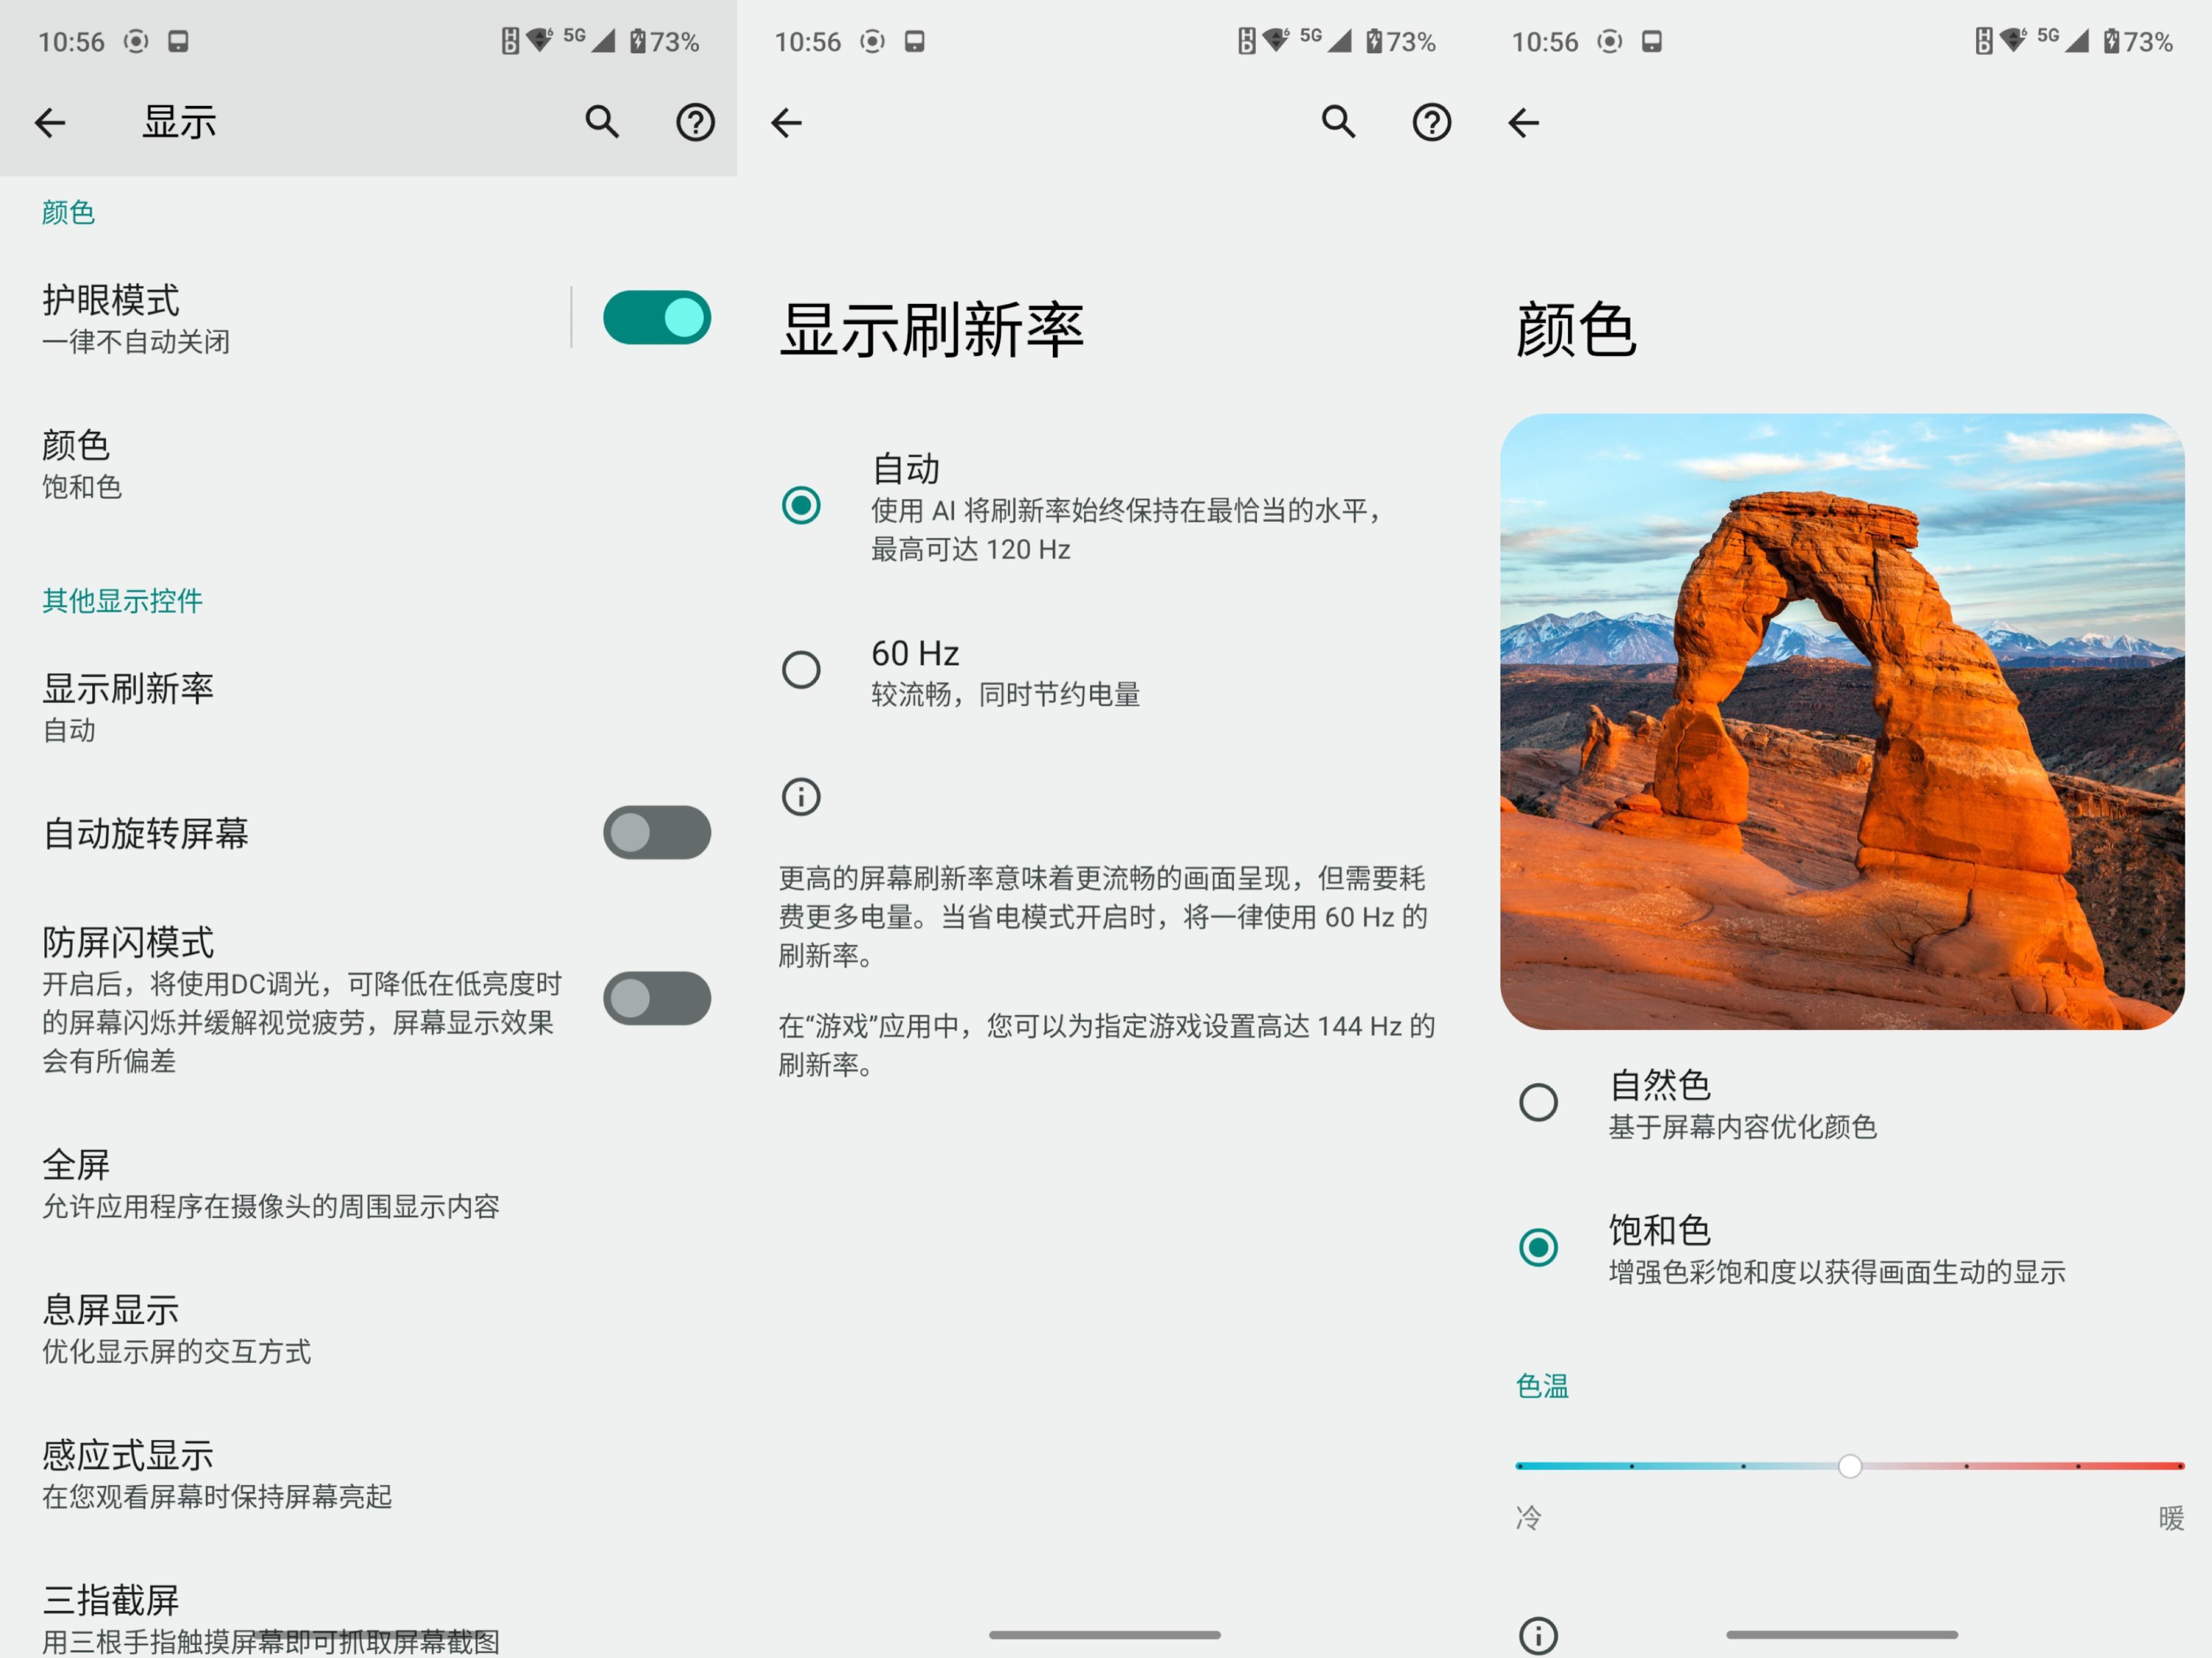This screenshot has width=2212, height=1658.
Task: Open help icon on 显示 screen
Action: [x=695, y=122]
